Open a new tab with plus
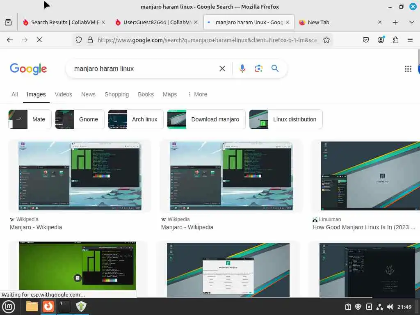Image resolution: width=420 pixels, height=315 pixels. [395, 22]
